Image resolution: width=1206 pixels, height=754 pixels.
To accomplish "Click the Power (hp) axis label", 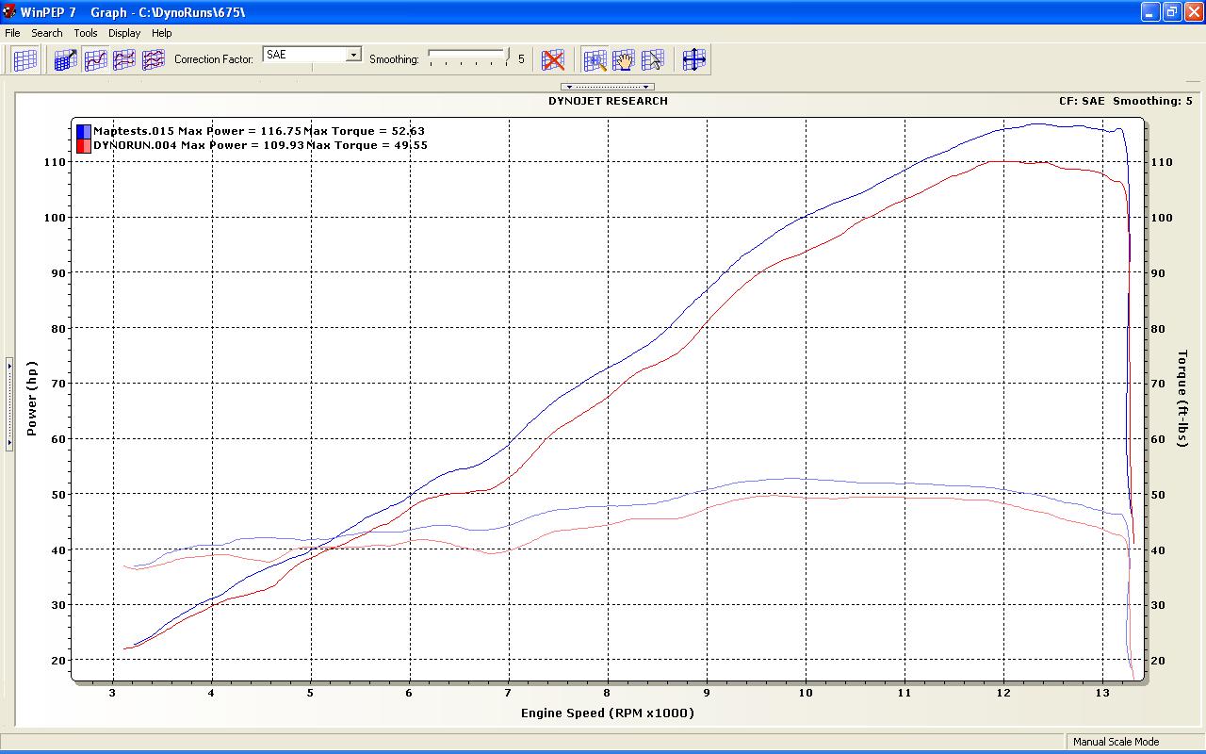I will (x=32, y=399).
